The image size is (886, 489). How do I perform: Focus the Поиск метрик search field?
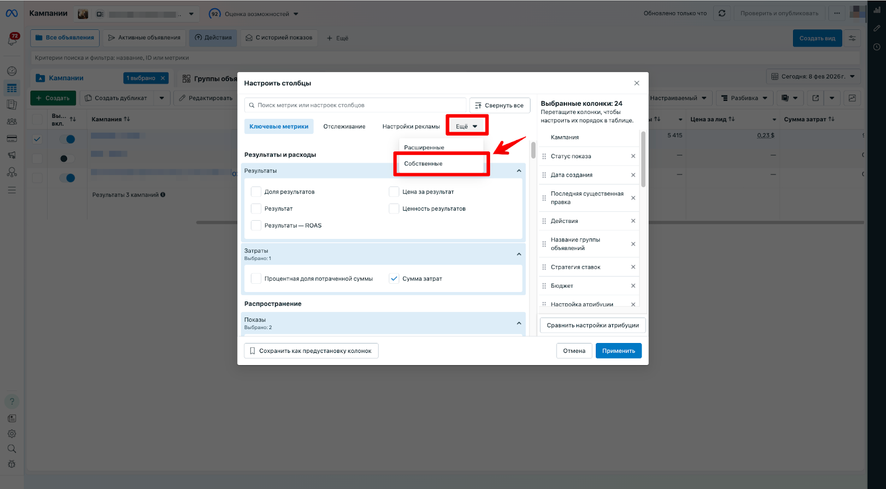point(356,105)
